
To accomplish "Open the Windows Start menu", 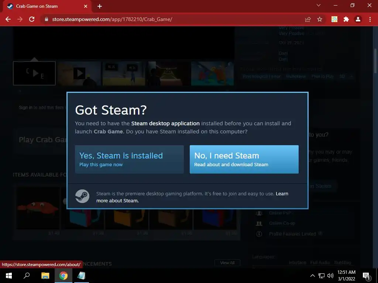I will [x=9, y=276].
